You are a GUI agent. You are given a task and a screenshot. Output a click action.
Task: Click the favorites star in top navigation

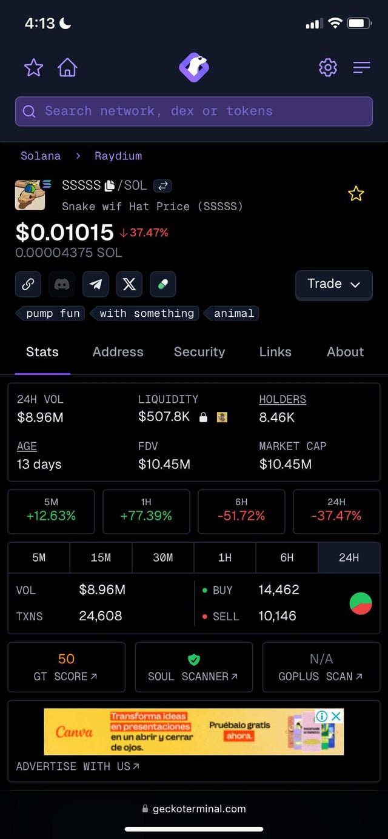point(33,67)
